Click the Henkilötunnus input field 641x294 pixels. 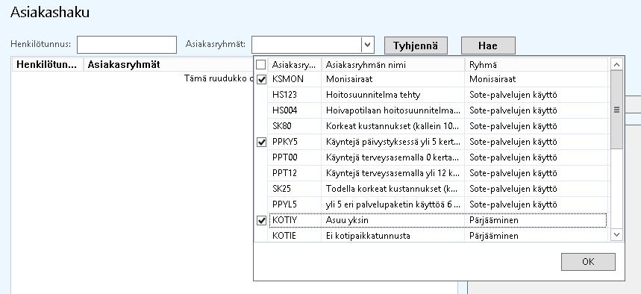click(127, 45)
